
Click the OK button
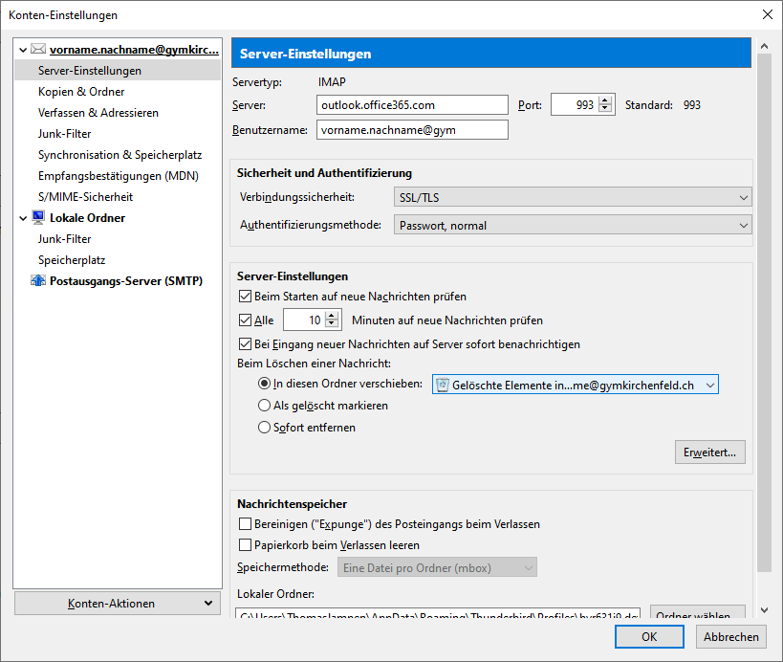pos(649,636)
